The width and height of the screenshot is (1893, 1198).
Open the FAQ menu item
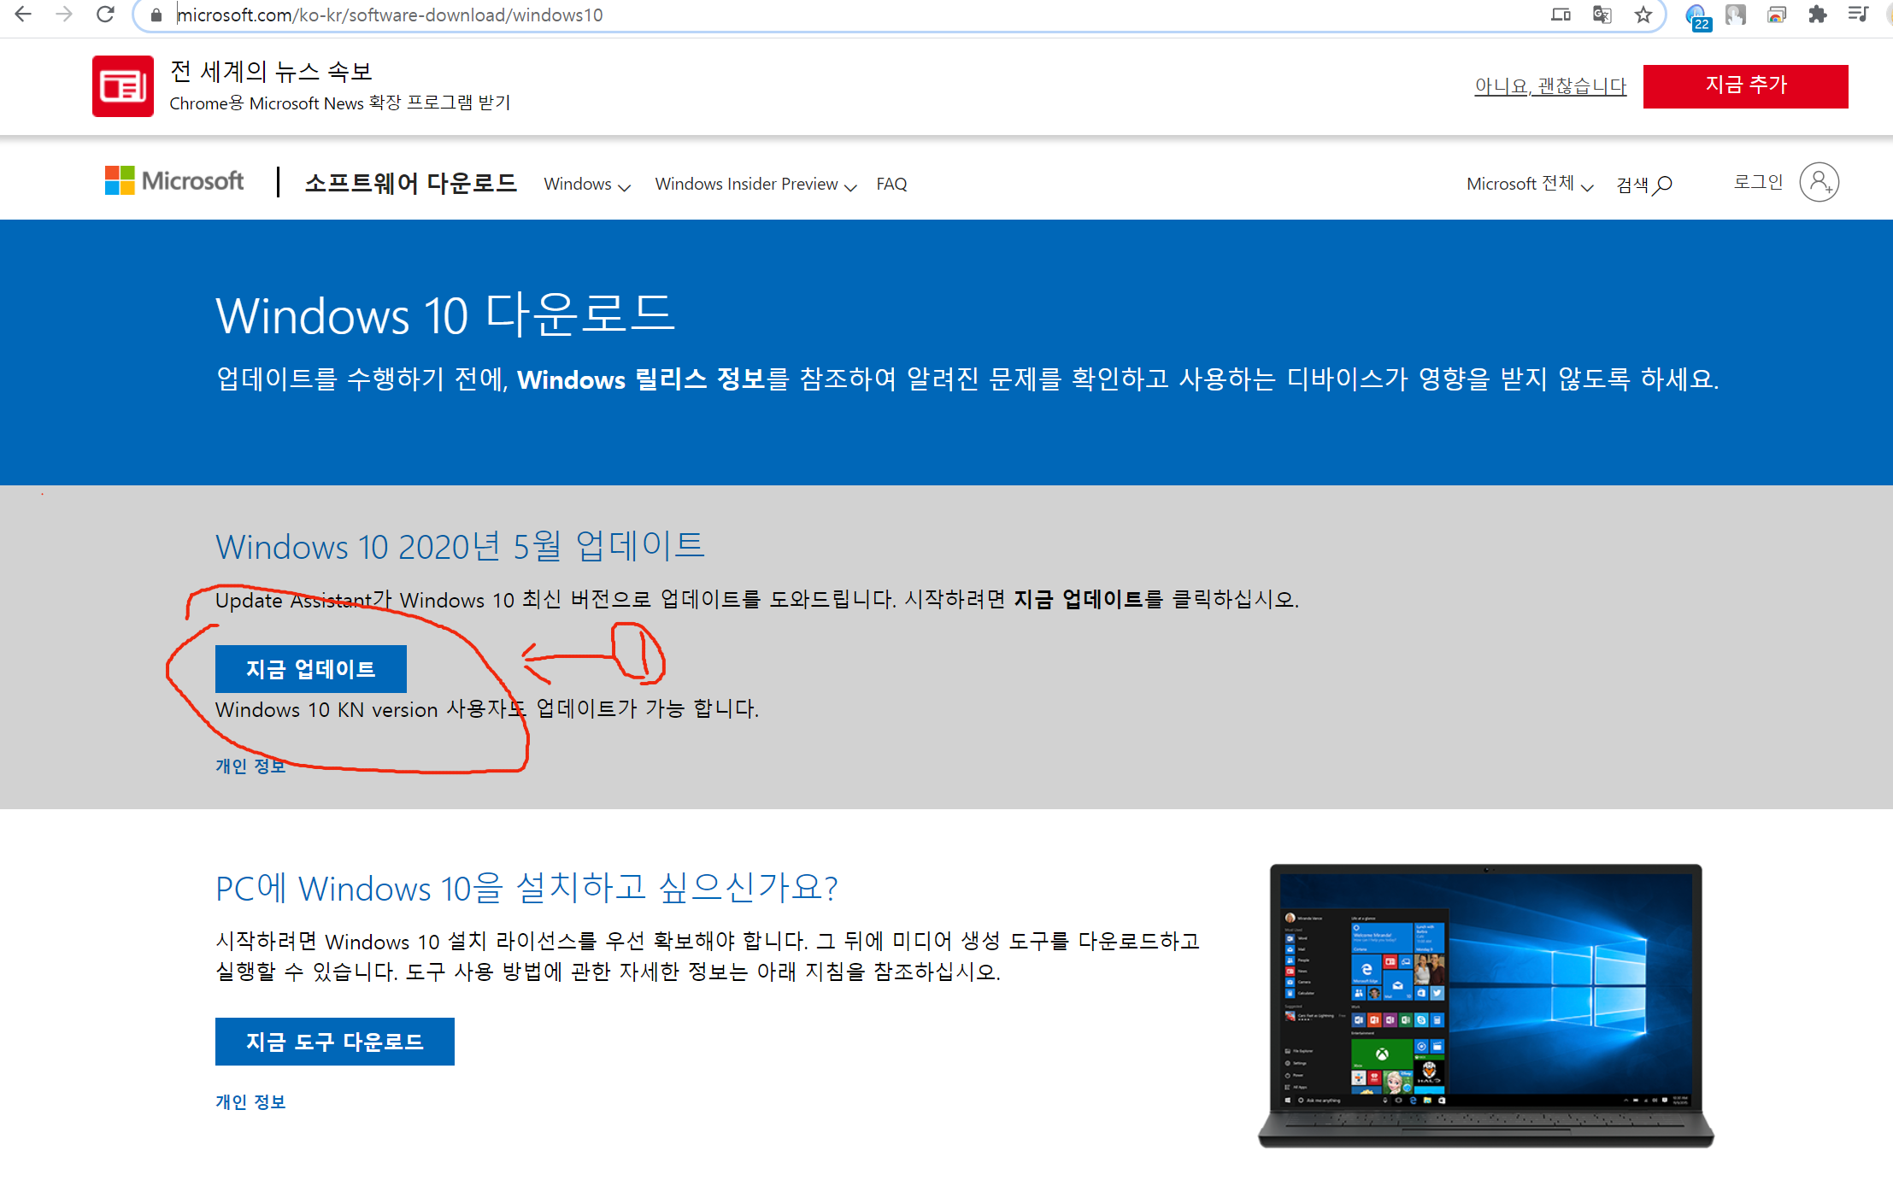891,185
